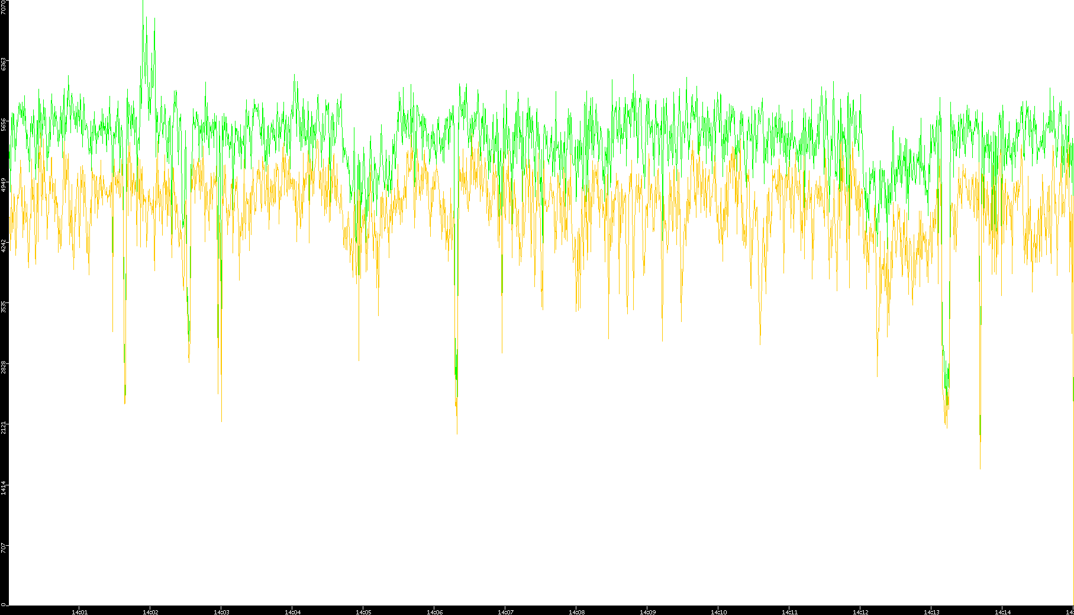Click the 14:02 time axis label
Image resolution: width=1074 pixels, height=615 pixels.
[x=150, y=612]
